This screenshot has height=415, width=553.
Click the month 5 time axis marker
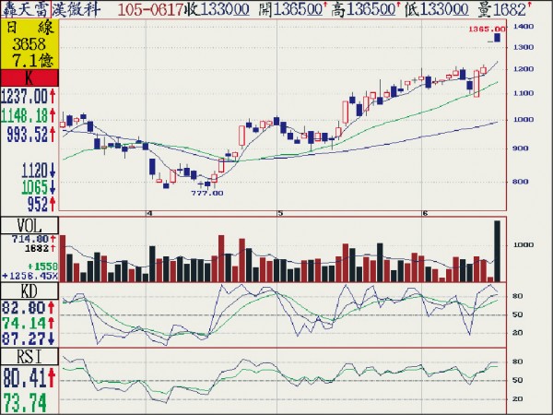click(x=280, y=214)
